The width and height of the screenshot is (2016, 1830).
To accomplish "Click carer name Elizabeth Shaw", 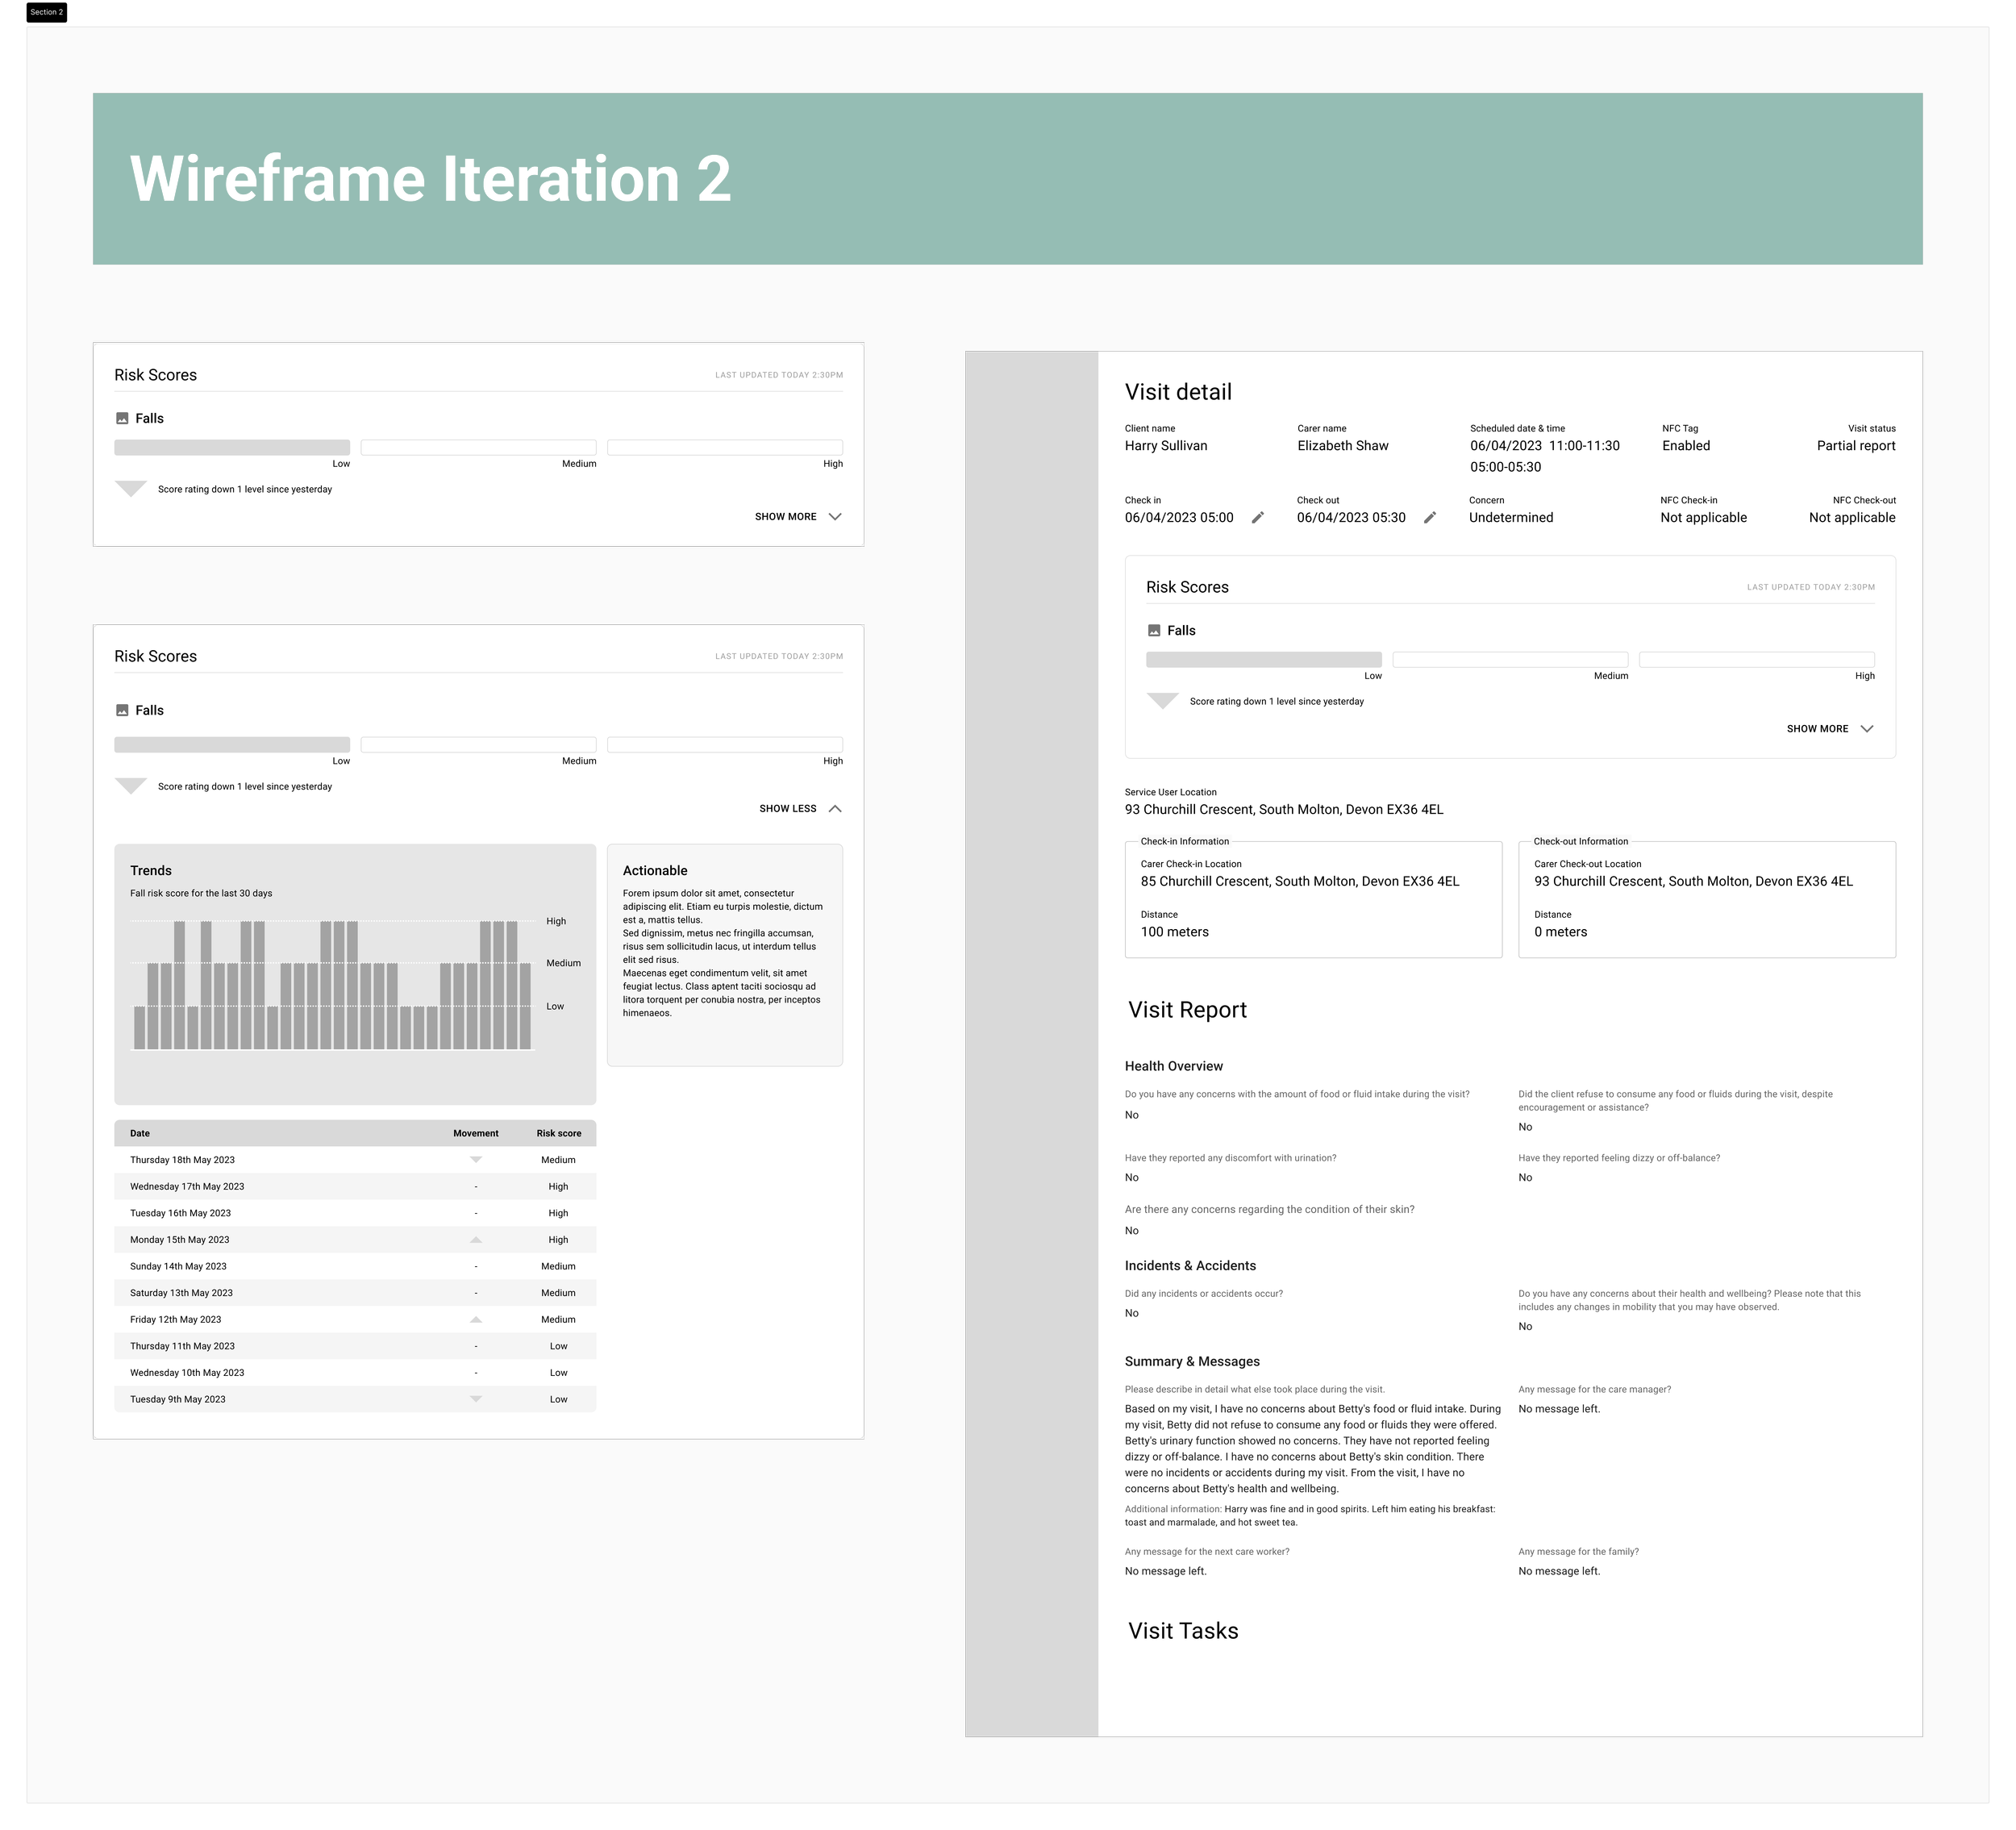I will coord(1342,445).
